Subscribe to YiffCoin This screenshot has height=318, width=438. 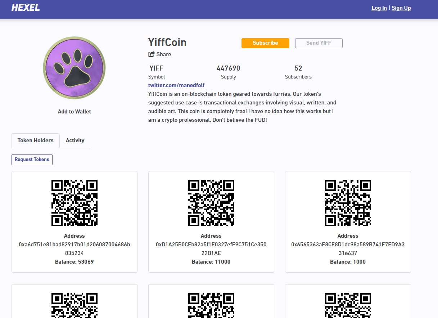(x=265, y=43)
